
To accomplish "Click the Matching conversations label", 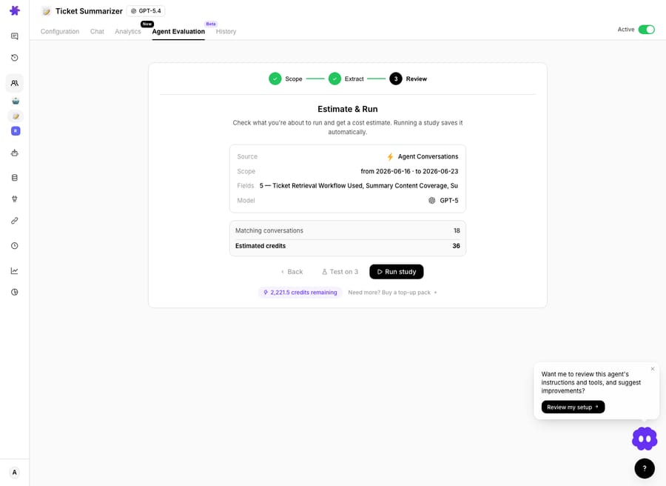I will [x=269, y=230].
